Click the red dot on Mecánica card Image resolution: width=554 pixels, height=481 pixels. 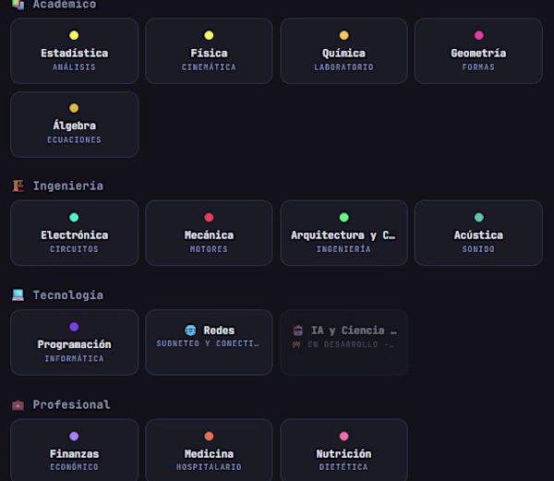point(209,217)
